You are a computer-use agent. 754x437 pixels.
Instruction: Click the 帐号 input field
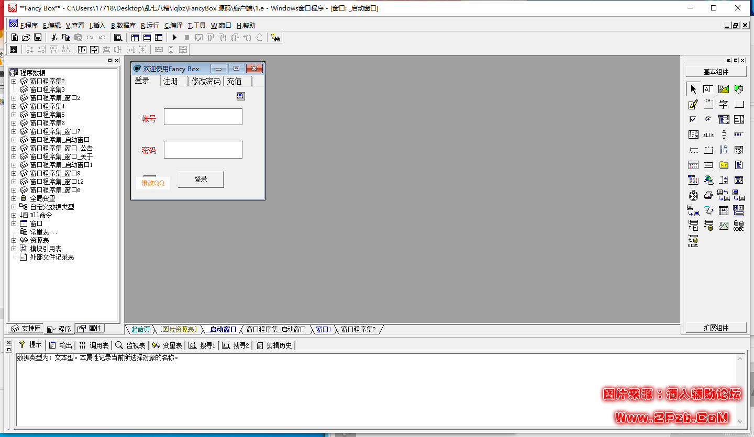[x=203, y=117]
